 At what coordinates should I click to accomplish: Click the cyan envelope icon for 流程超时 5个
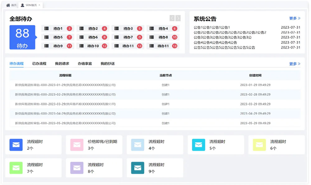click(x=198, y=145)
